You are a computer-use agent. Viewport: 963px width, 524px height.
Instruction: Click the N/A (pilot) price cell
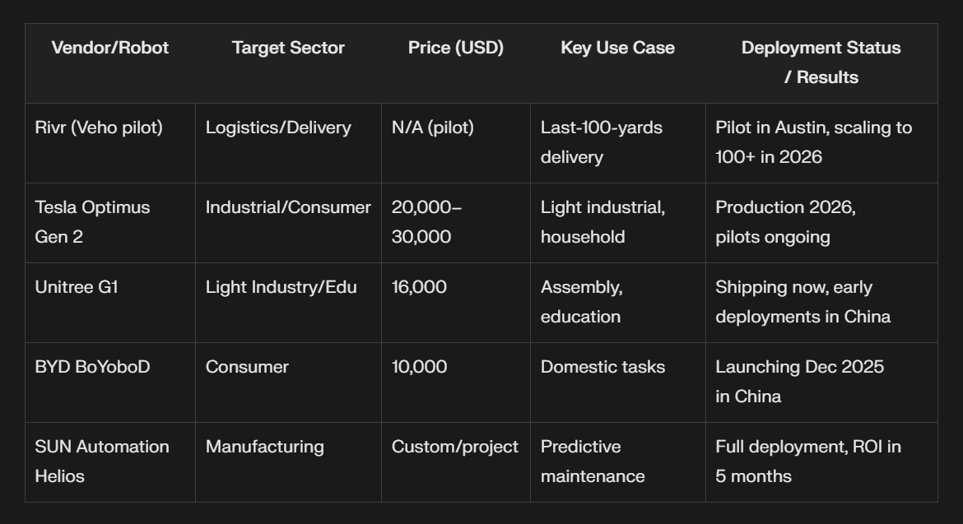[x=433, y=128]
